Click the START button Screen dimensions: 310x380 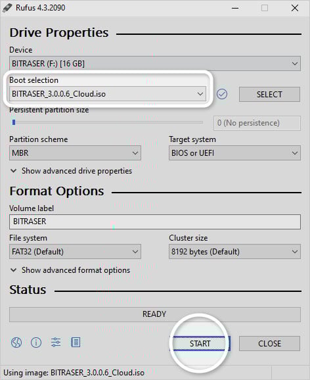200,343
